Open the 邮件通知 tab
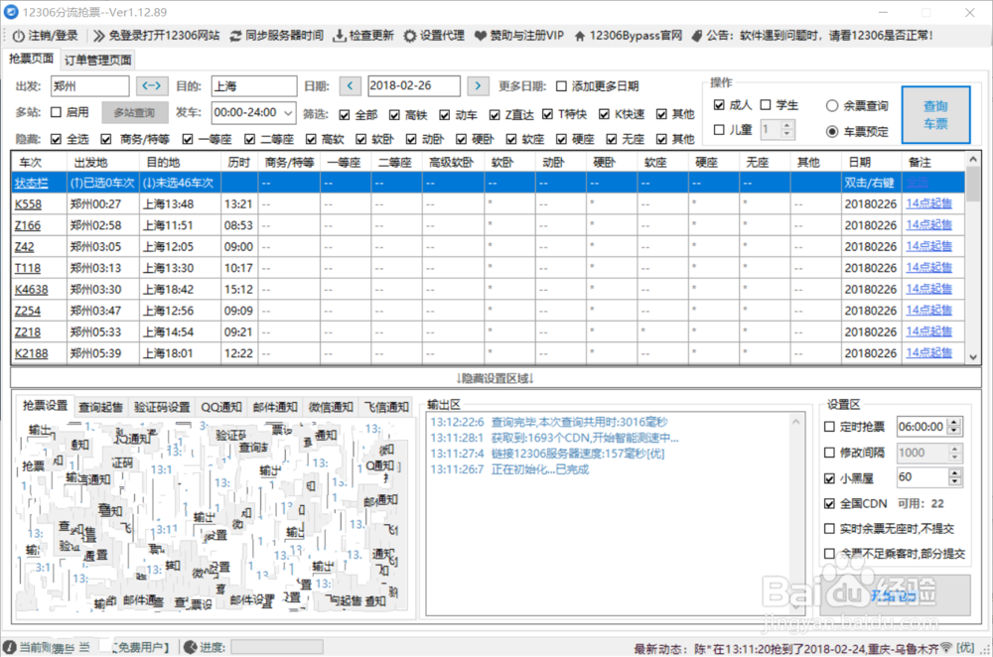993x657 pixels. click(275, 407)
